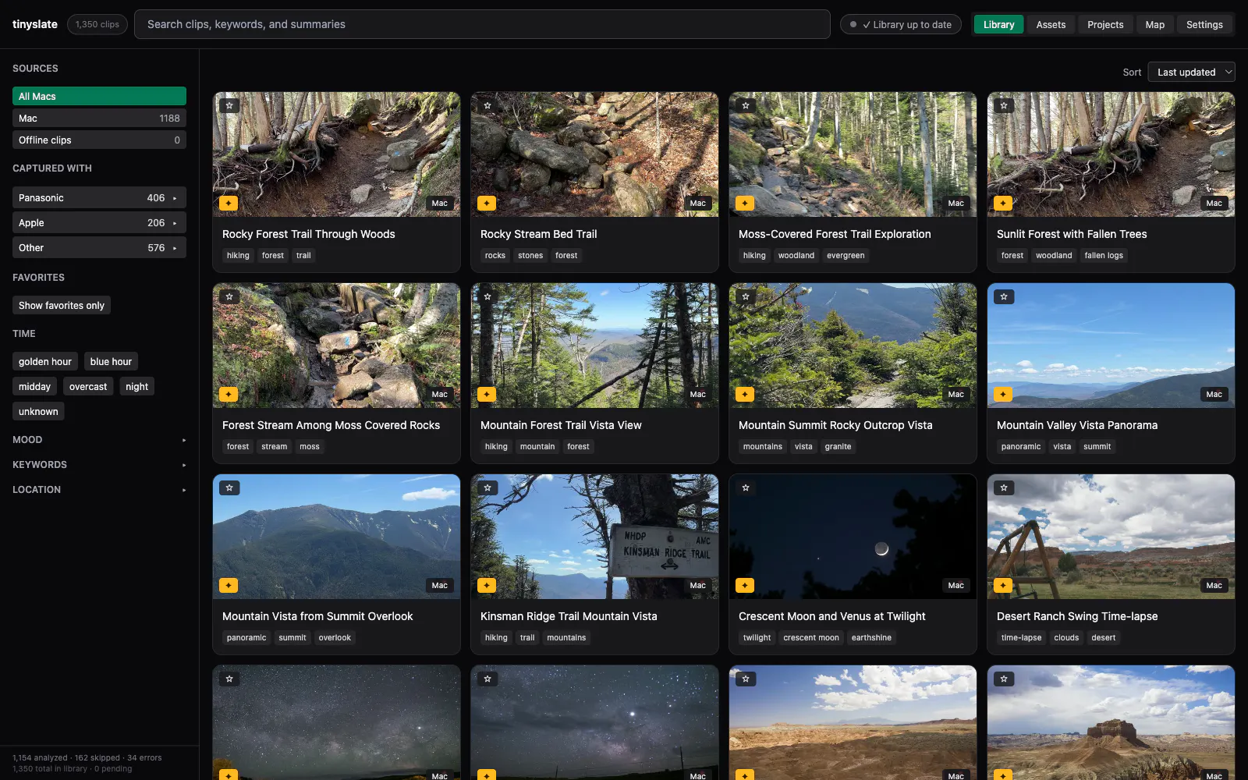
Task: Expand the Mood filter section
Action: 99,439
